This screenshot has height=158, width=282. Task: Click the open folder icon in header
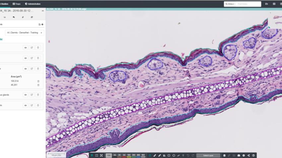pyautogui.click(x=266, y=4)
